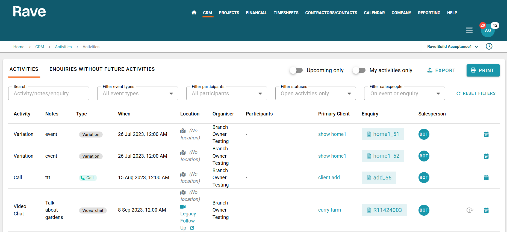
Task: Click the clock-check icon on Video Chat row
Action: coord(470,210)
